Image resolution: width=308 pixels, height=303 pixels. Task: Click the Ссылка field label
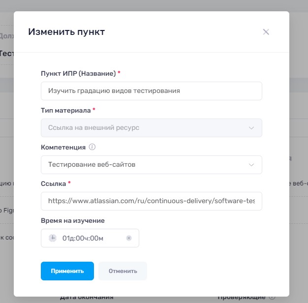(53, 183)
